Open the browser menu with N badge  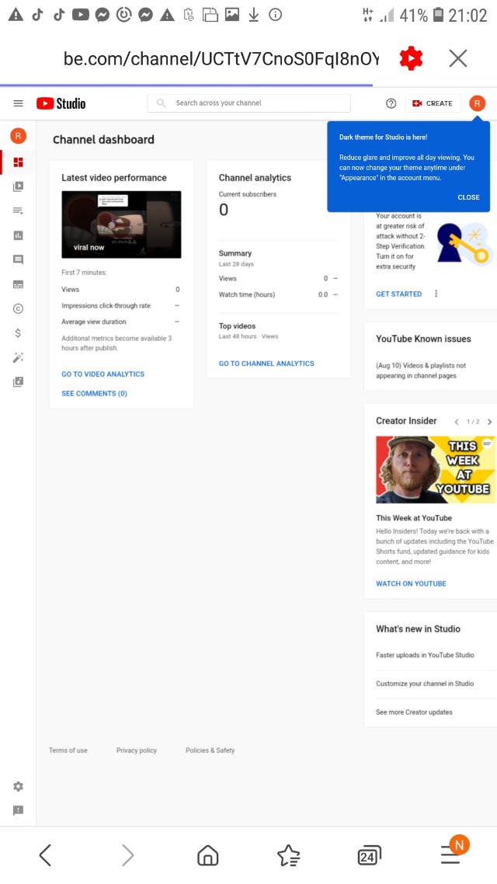coord(454,851)
